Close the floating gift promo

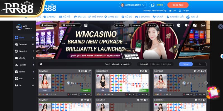click(206, 83)
